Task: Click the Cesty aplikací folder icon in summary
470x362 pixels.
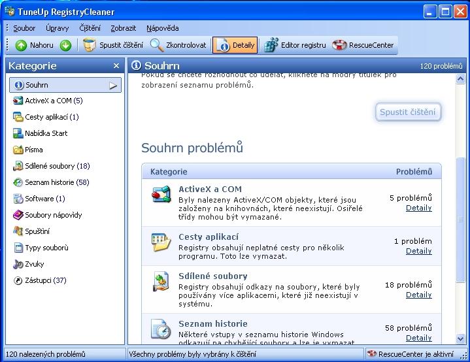Action: pyautogui.click(x=161, y=242)
